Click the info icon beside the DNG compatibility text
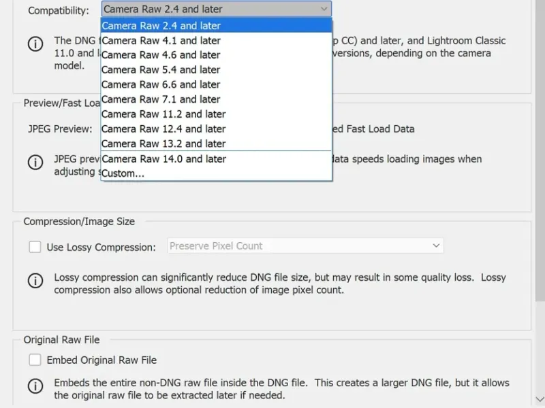This screenshot has height=408, width=545. pyautogui.click(x=35, y=44)
